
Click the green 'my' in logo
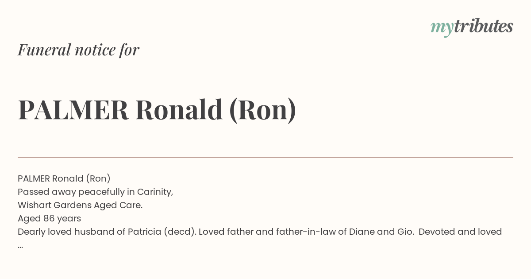(442, 28)
